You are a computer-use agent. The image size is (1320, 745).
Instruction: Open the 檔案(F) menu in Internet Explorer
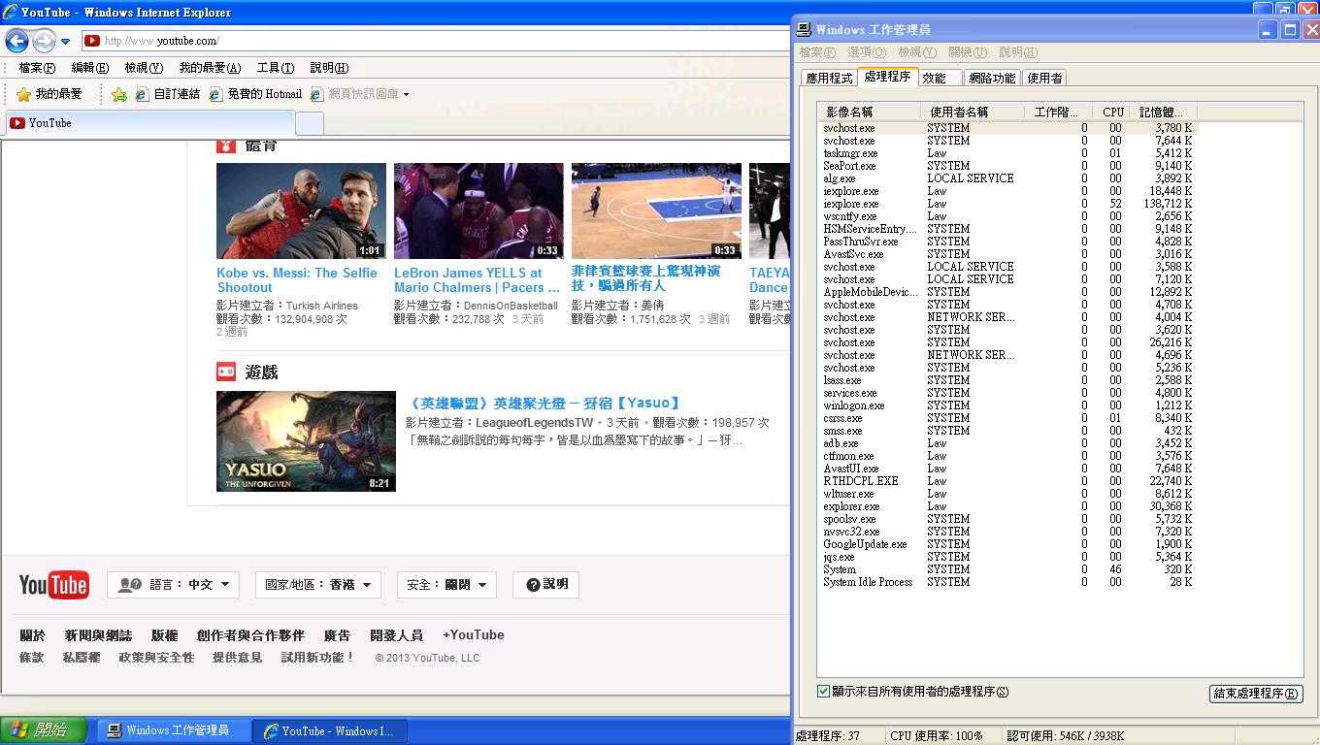37,68
